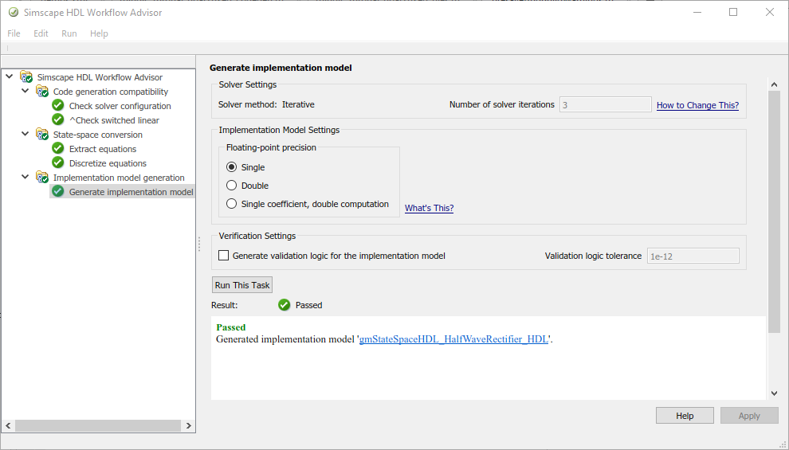Select Double floating-point precision
Viewport: 789px width, 450px height.
point(232,186)
